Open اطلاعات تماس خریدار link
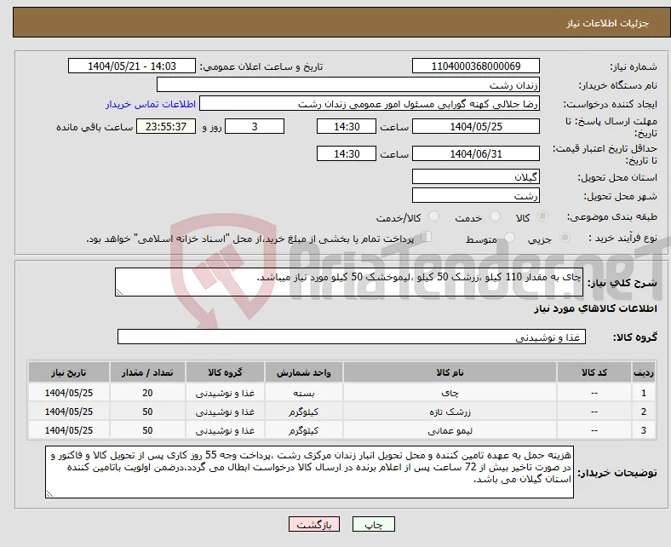The width and height of the screenshot is (671, 547). (151, 104)
